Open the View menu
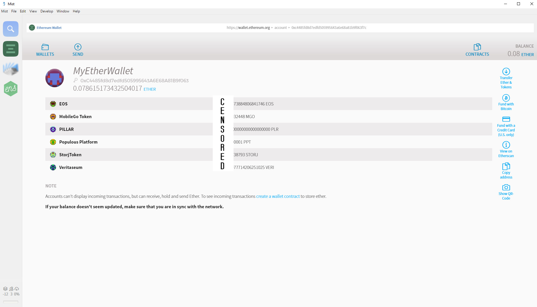Screen dimensions: 537x307 click(33, 11)
